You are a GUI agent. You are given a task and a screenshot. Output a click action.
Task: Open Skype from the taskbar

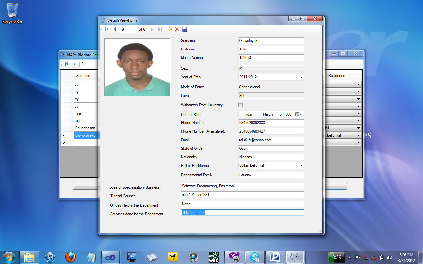[255, 257]
